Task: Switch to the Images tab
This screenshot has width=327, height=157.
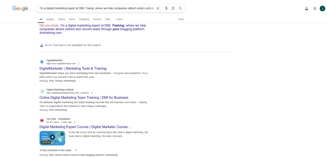Action: pyautogui.click(x=50, y=19)
